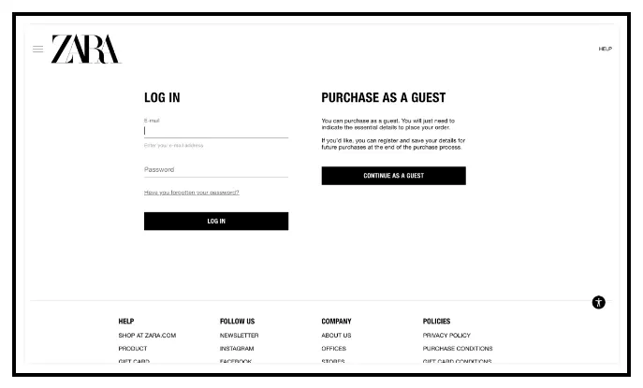643x388 pixels.
Task: Open the hamburger menu icon
Action: pos(37,50)
